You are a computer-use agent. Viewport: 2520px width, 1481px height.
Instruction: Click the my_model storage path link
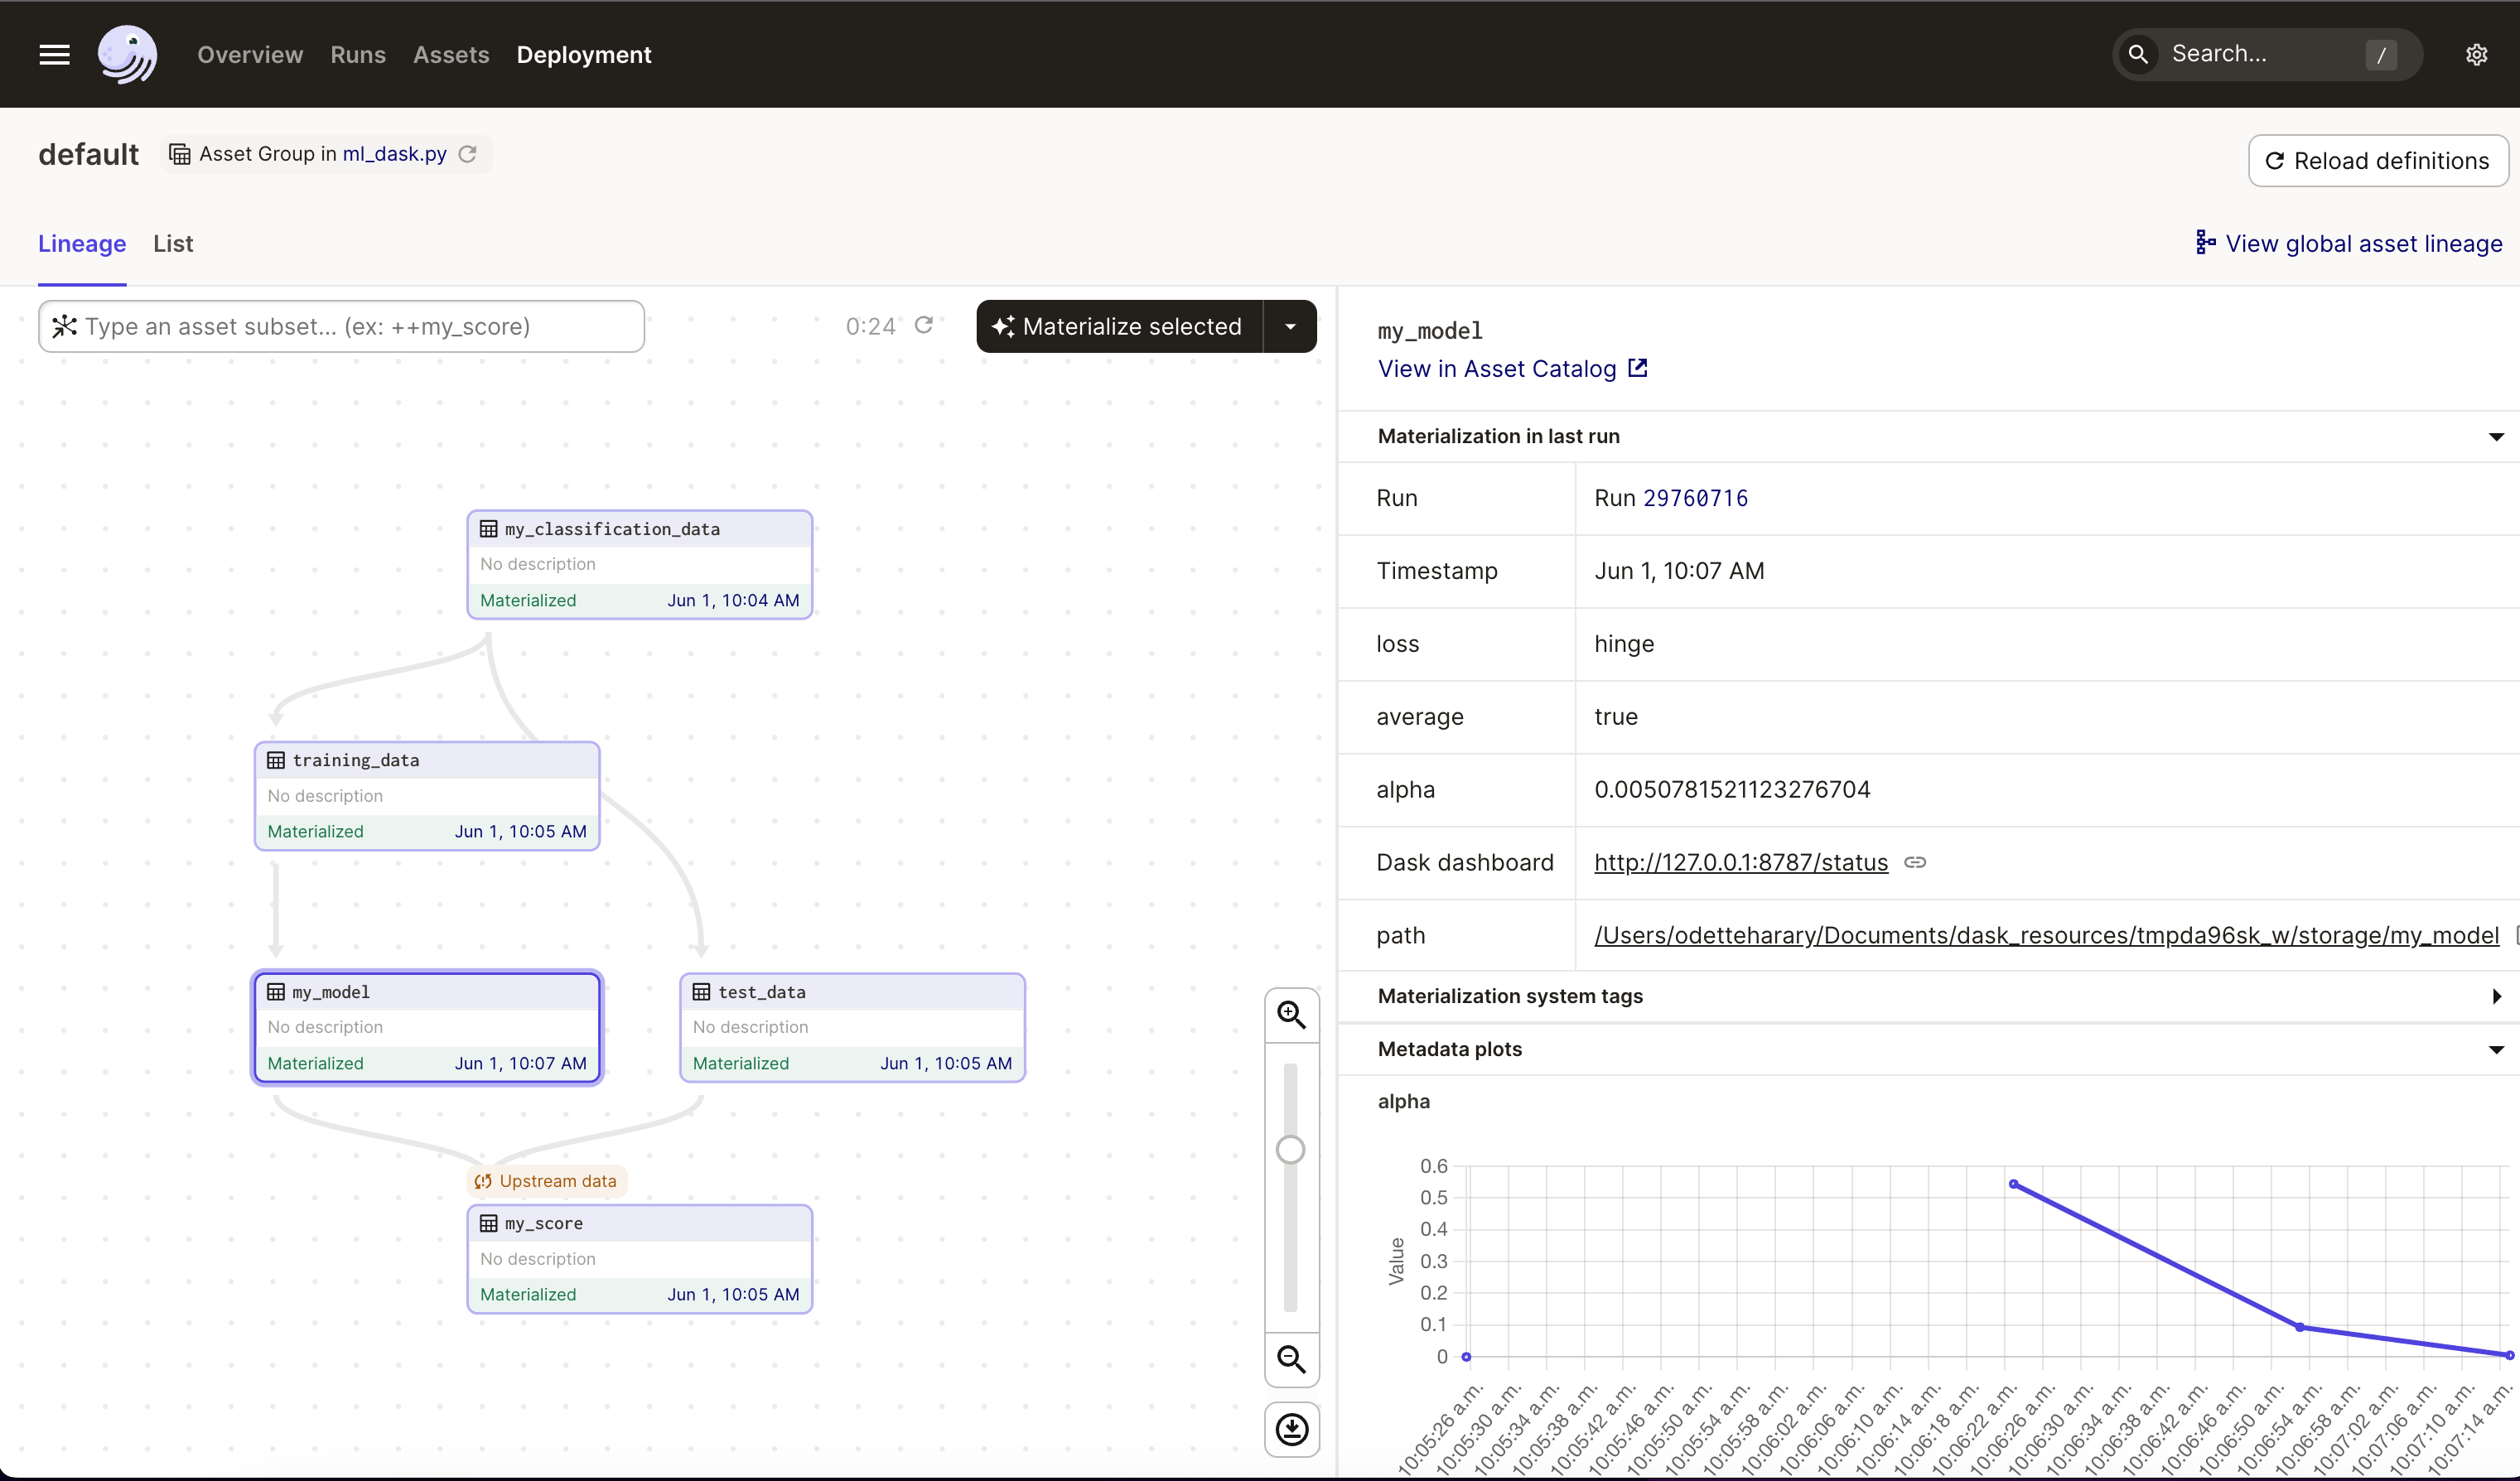2046,935
